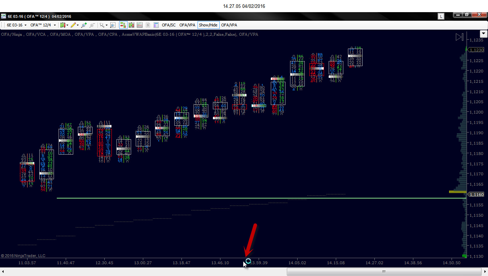This screenshot has width=488, height=276.
Task: Click the zoom frame magnifier icon
Action: (x=113, y=25)
